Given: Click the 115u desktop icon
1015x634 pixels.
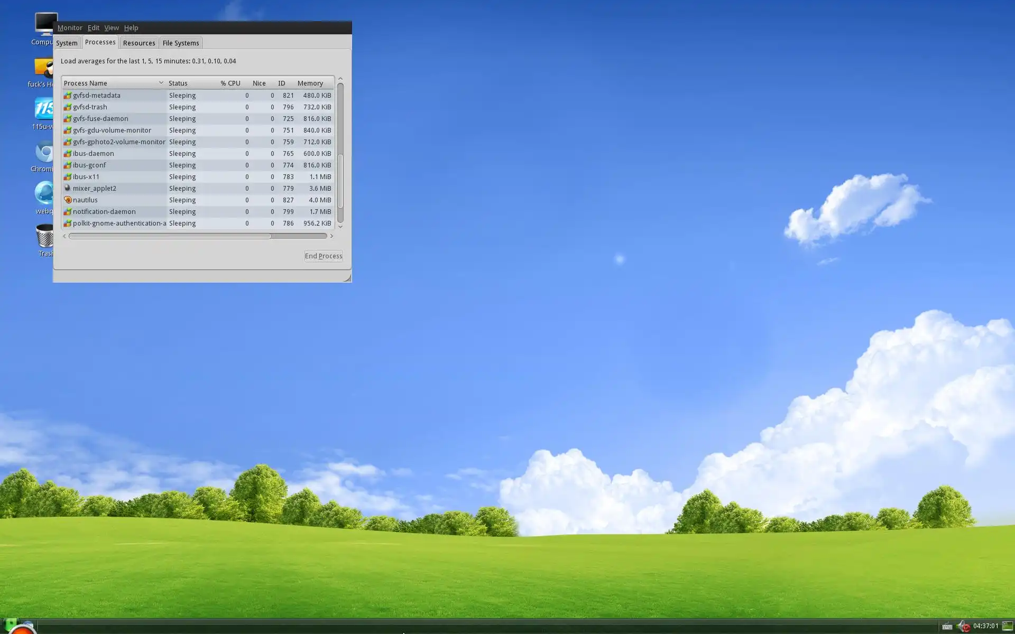Looking at the screenshot, I should (44, 110).
